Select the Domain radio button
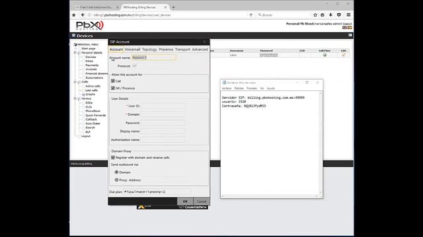The width and height of the screenshot is (423, 237). point(116,172)
